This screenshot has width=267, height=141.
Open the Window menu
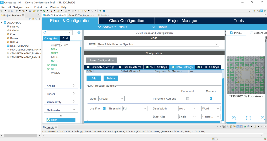[55, 7]
